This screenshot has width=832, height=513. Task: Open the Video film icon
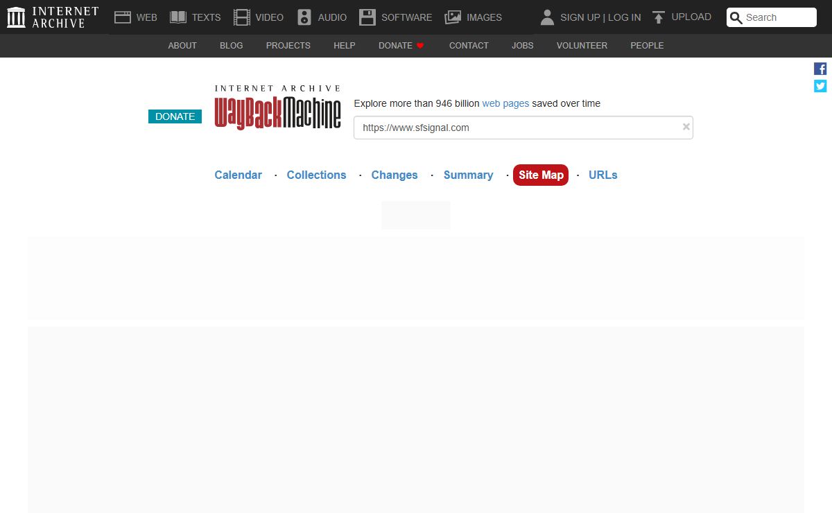coord(241,17)
